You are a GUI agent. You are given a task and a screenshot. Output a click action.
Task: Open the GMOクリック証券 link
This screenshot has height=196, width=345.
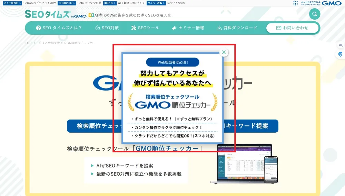[89, 3]
